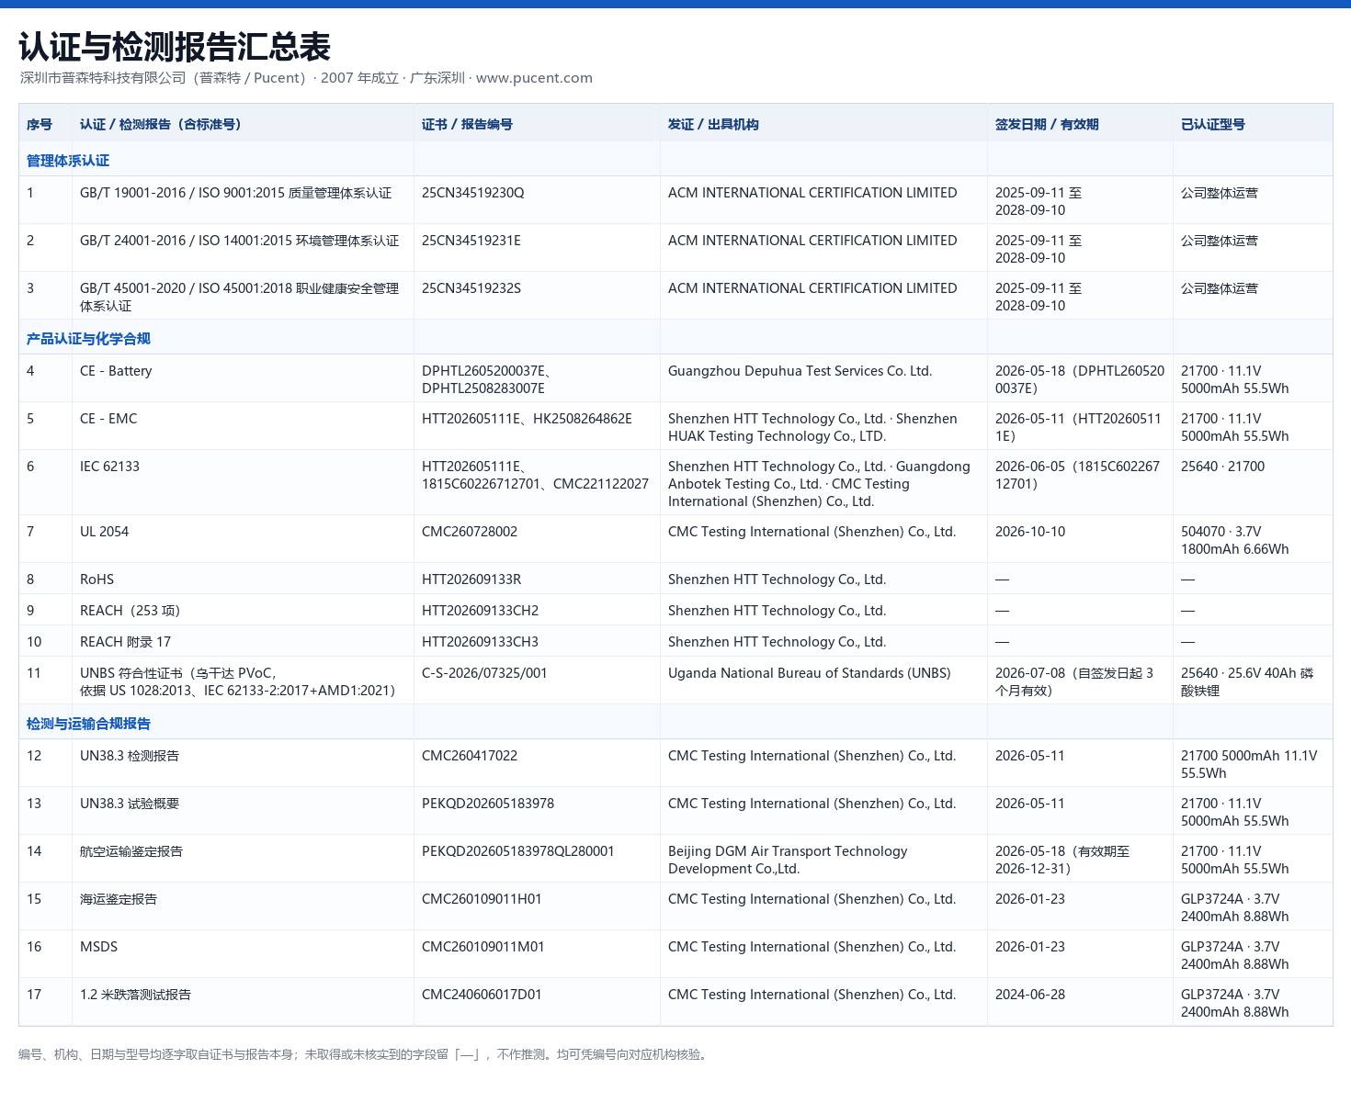The image size is (1351, 1114).
Task: Click the UL 2054 row label
Action: click(x=104, y=532)
